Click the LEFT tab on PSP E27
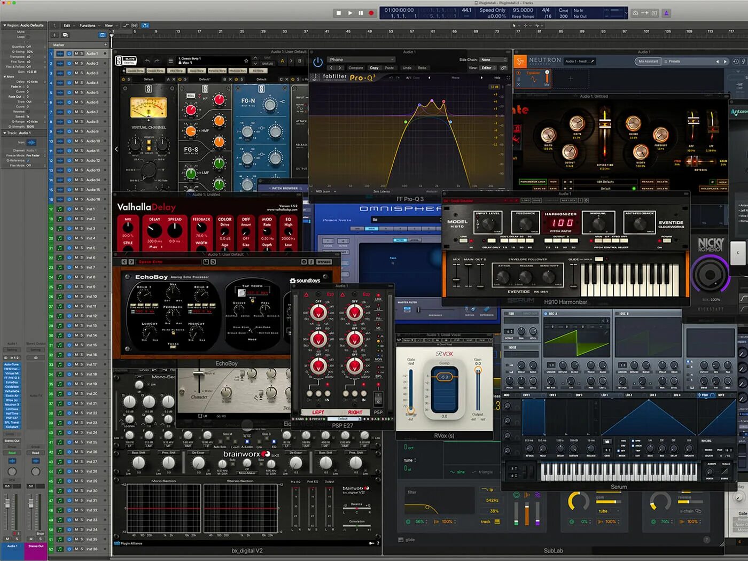Viewport: 748px width, 561px height. click(x=318, y=412)
